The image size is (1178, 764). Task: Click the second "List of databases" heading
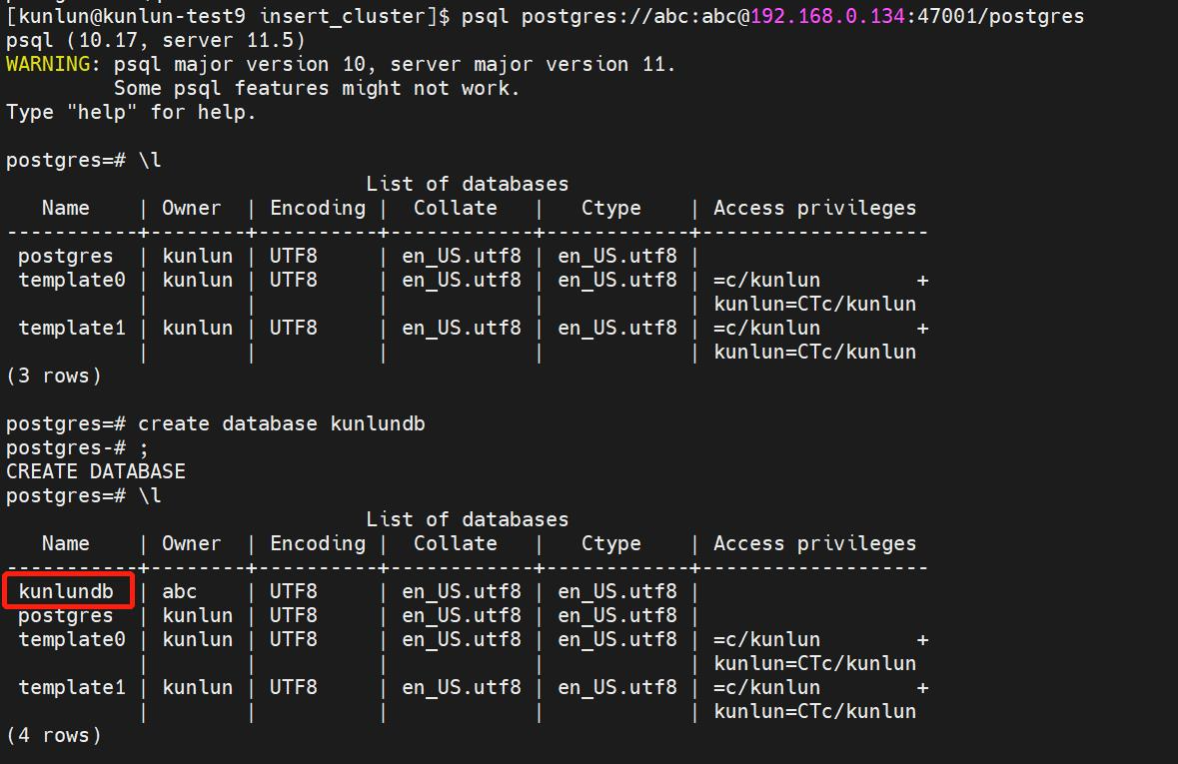[467, 519]
